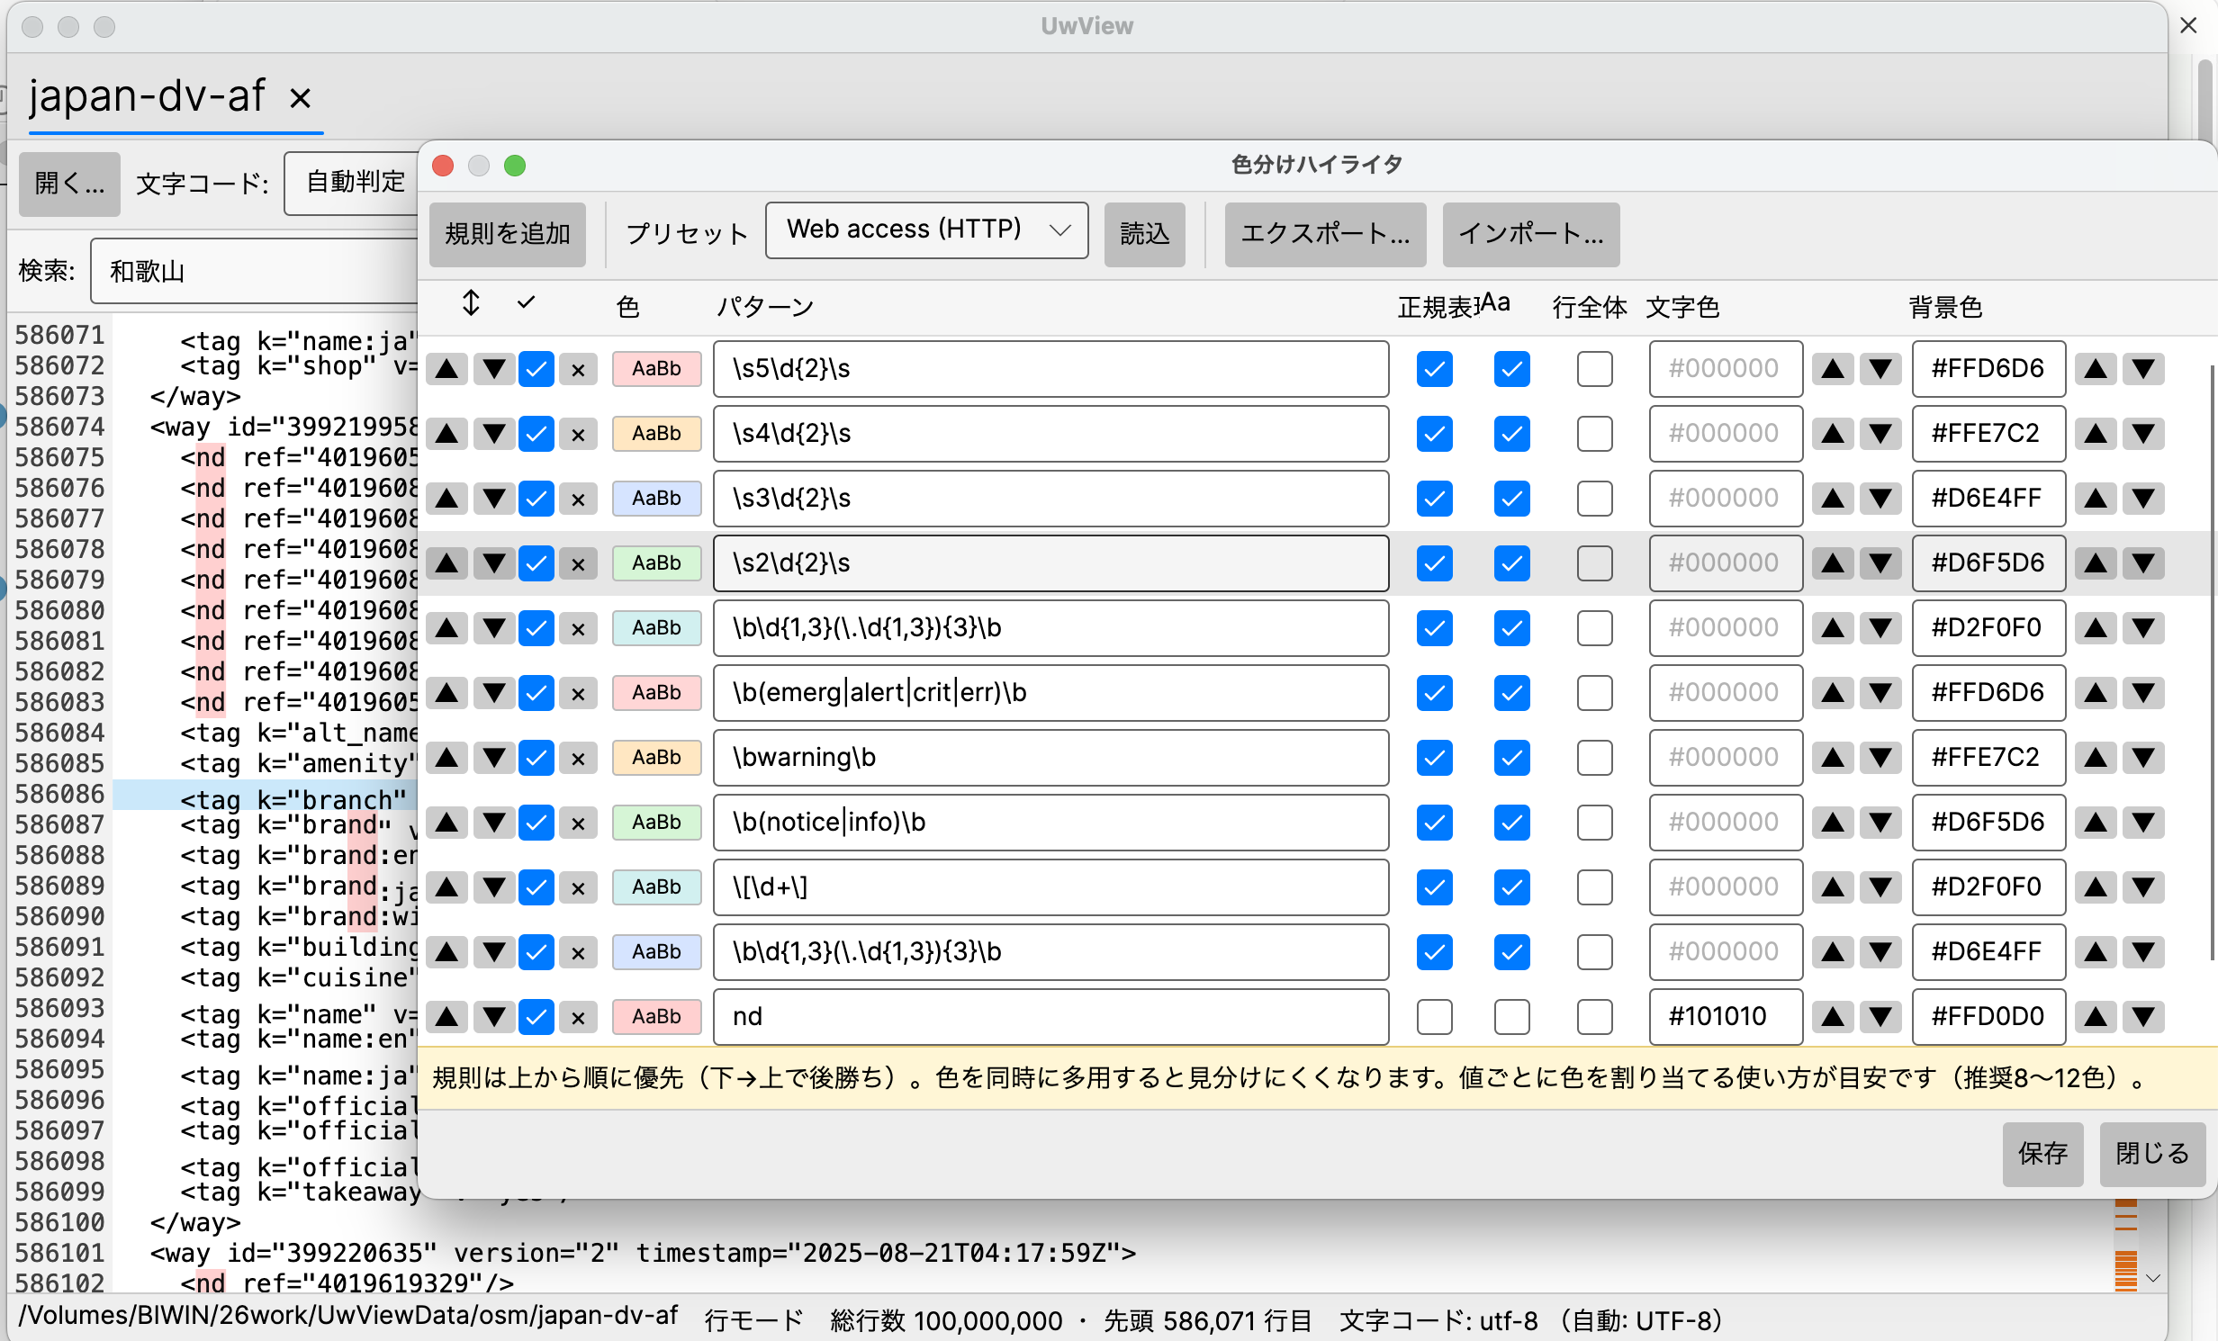Click the pattern field containing \bwarning\b

[1050, 758]
